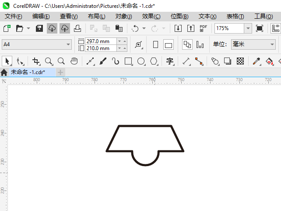
Task: Undo the last action
Action: pyautogui.click(x=135, y=28)
